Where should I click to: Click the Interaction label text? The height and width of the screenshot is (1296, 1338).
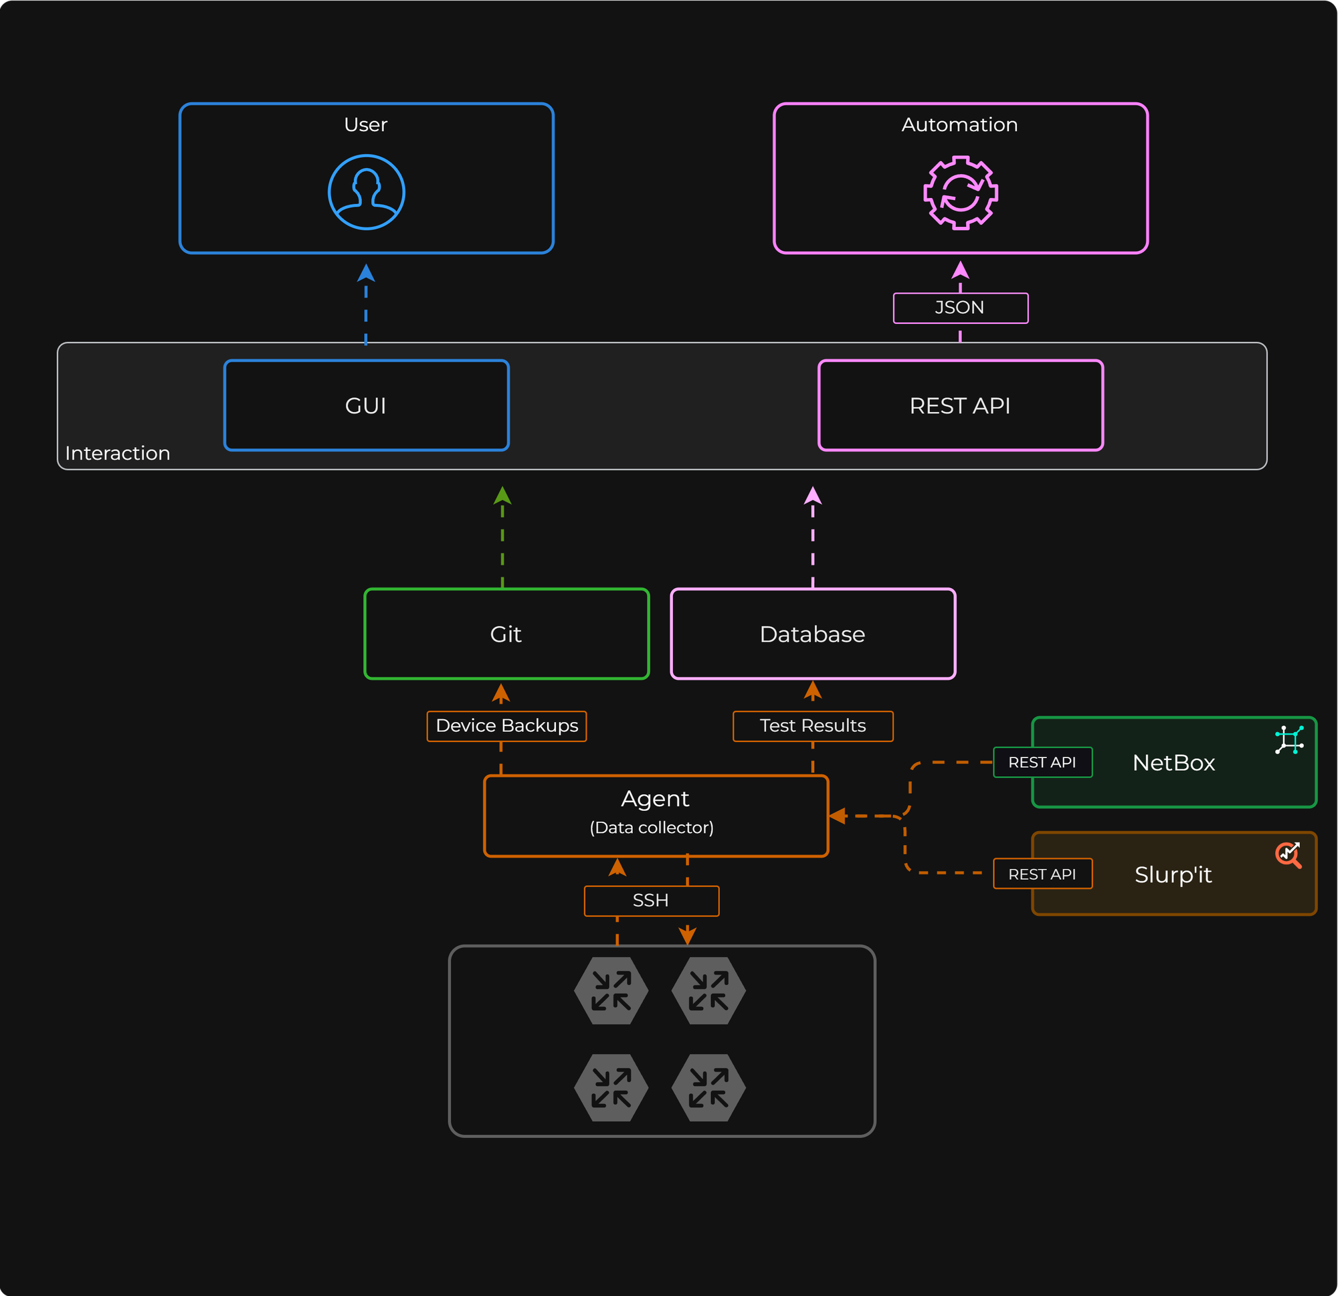(118, 453)
